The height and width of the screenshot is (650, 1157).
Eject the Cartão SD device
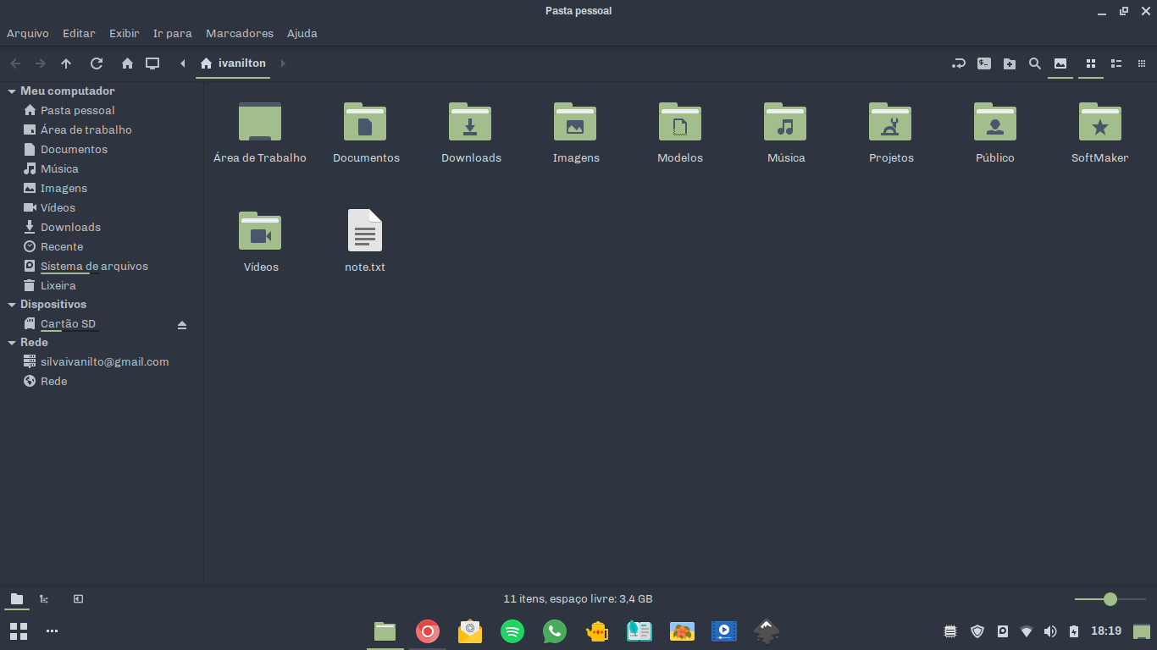tap(181, 324)
